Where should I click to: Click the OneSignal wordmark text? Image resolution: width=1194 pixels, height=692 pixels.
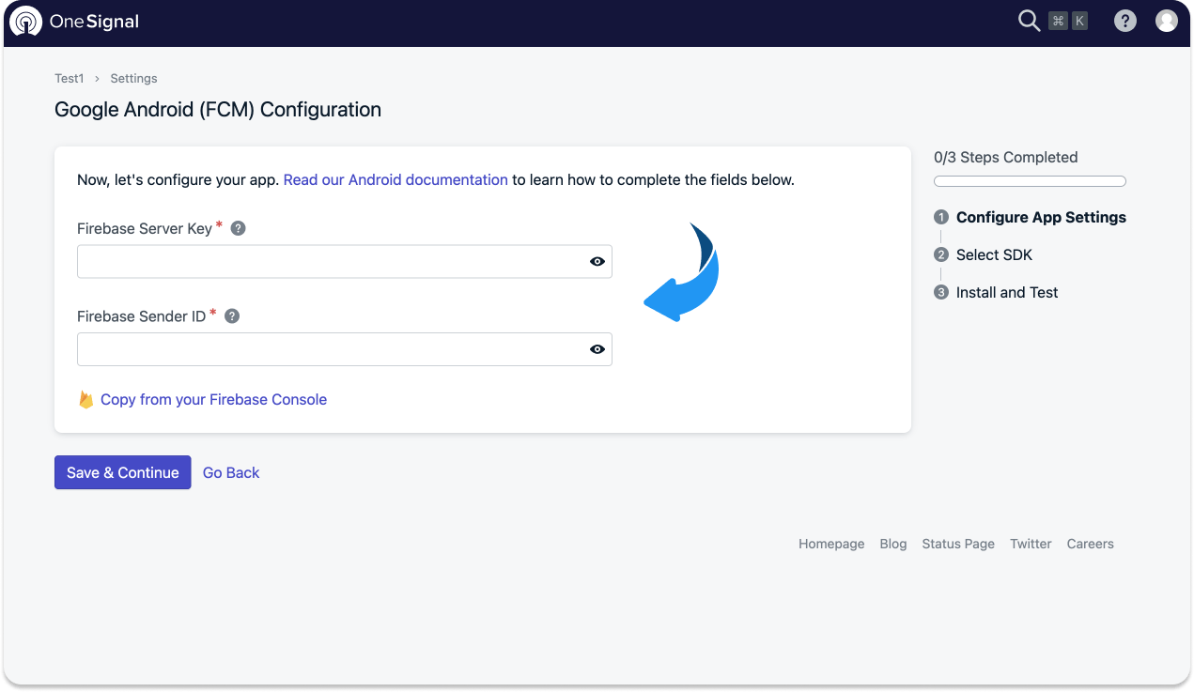pyautogui.click(x=94, y=22)
